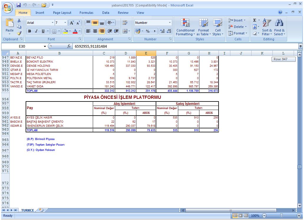Activate the Format Painter brush

coord(19,33)
